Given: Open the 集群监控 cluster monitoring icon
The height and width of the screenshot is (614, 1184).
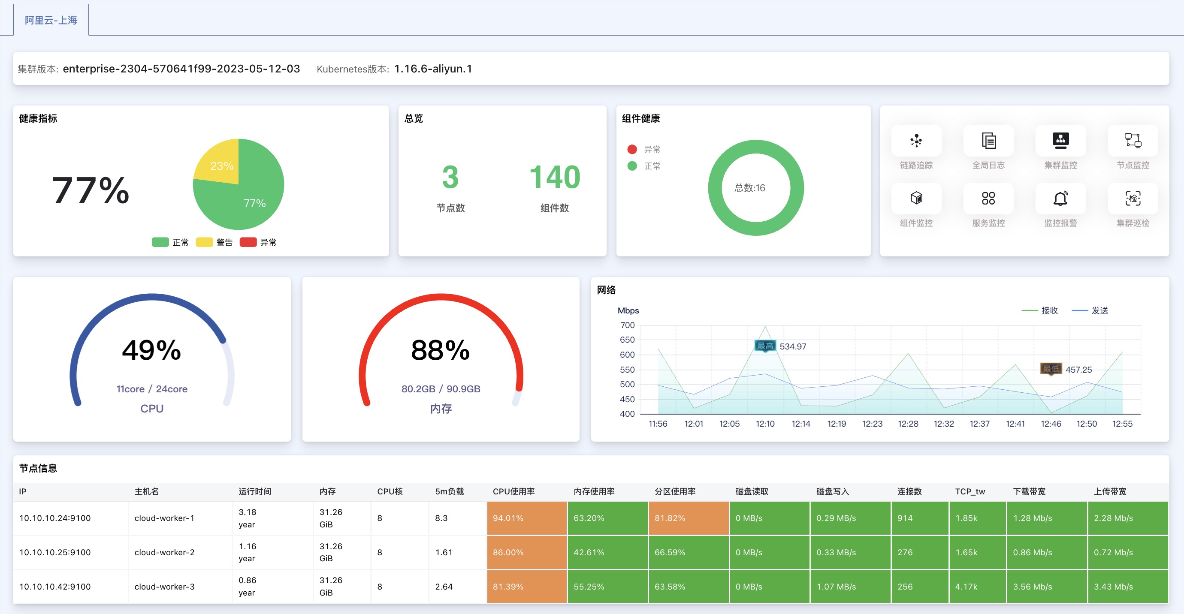Looking at the screenshot, I should pos(1060,141).
